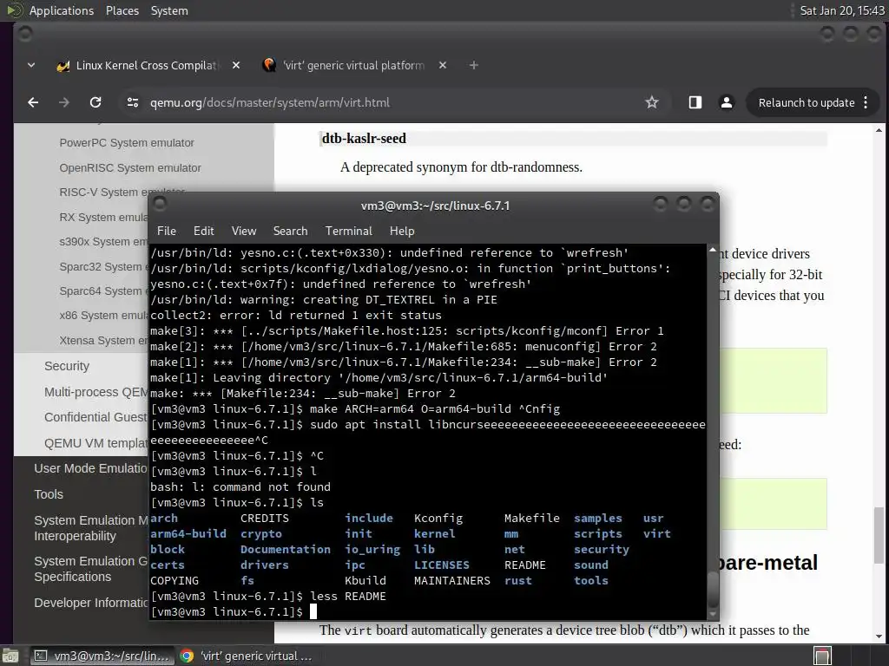Click the browser window menu icon in titlebar
This screenshot has width=889, height=666.
pos(25,34)
